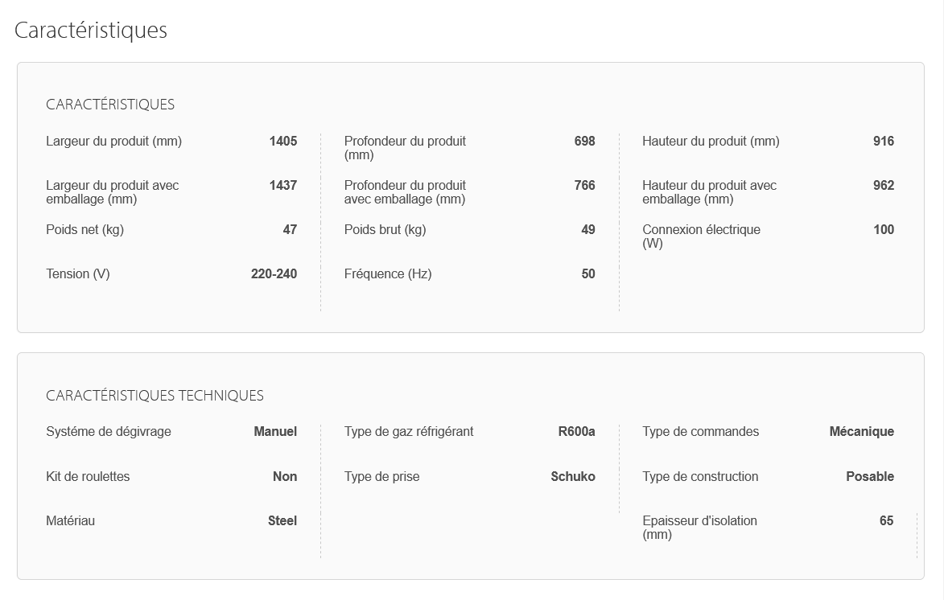Screen dimensions: 944x600
Task: Click the Hauteur du produit (mm) label
Action: (x=711, y=141)
